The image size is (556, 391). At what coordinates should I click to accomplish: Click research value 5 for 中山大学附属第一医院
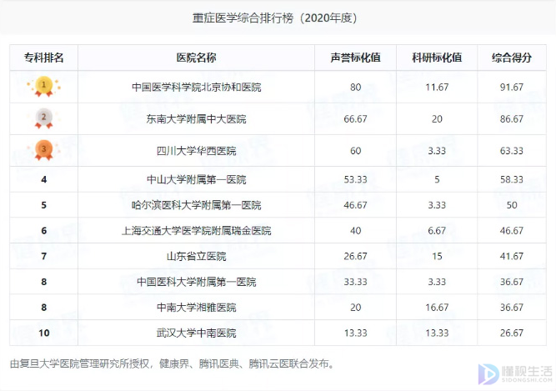(437, 180)
